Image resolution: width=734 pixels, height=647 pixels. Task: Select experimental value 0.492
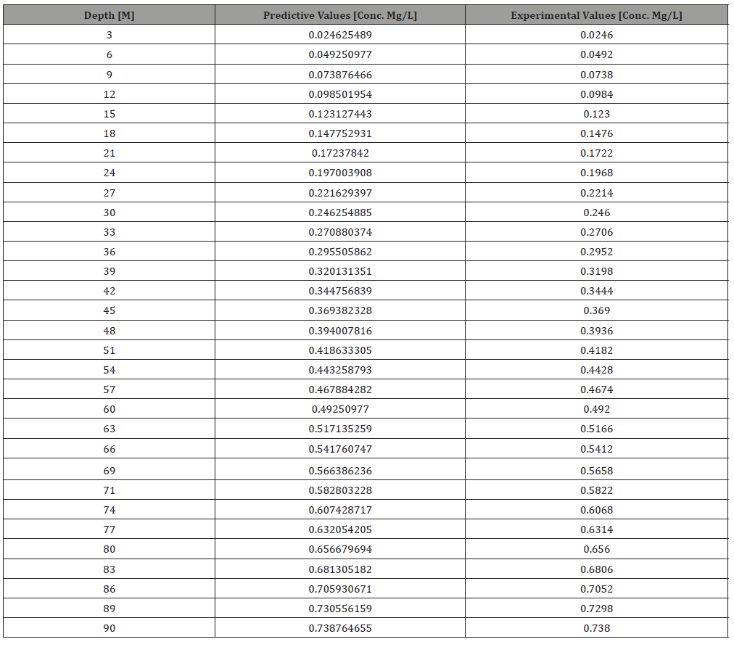pyautogui.click(x=597, y=410)
